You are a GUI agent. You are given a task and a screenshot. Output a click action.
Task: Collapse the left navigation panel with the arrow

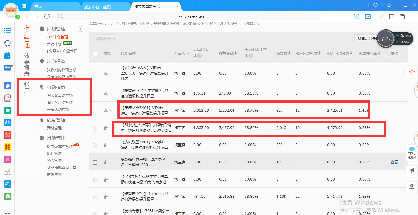pos(80,29)
